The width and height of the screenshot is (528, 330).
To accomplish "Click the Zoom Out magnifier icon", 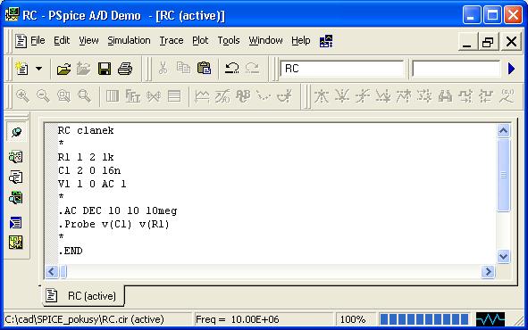I will [43, 96].
